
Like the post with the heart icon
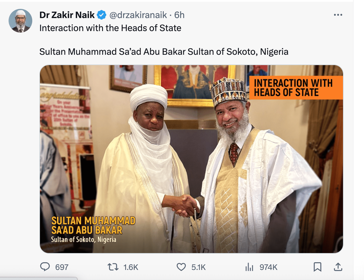[x=181, y=267]
